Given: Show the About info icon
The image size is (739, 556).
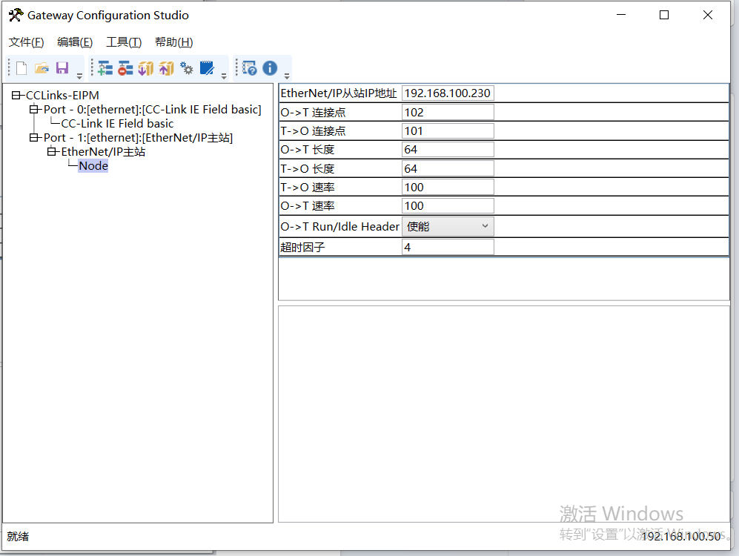Looking at the screenshot, I should 270,68.
